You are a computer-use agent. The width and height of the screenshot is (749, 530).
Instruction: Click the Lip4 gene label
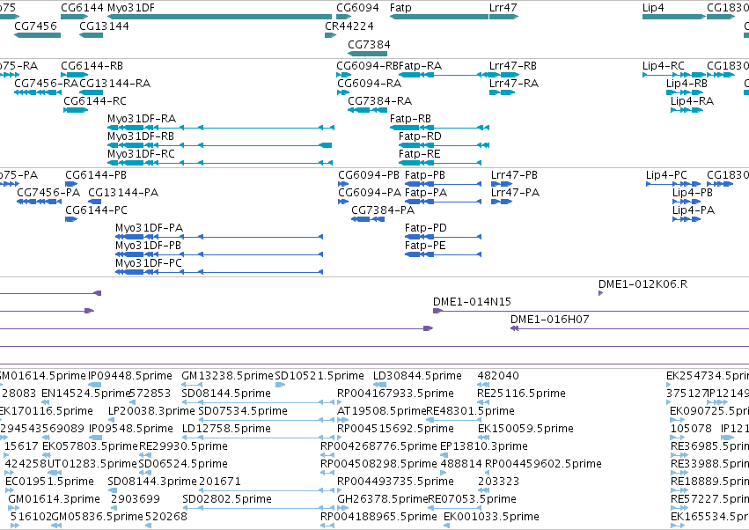coord(653,8)
